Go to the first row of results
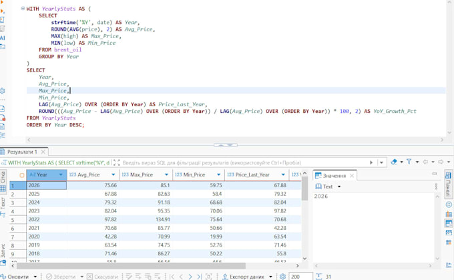Viewport: 454px width, 280px height. (x=172, y=277)
